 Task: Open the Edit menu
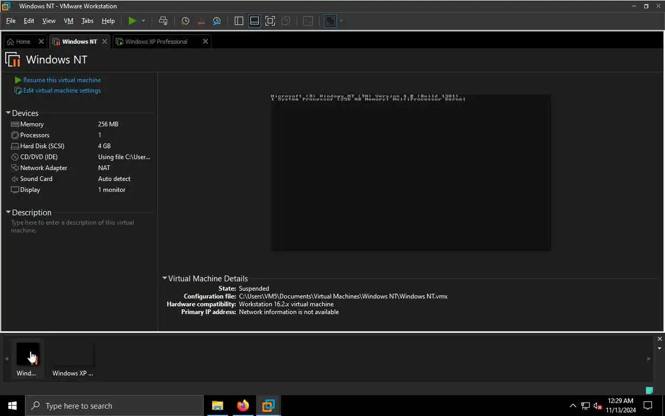tap(29, 21)
